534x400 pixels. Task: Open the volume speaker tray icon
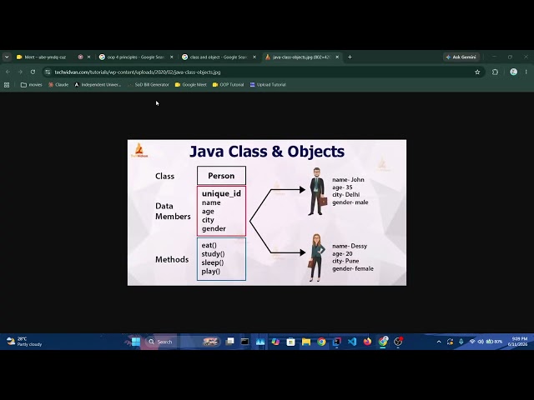(x=481, y=342)
